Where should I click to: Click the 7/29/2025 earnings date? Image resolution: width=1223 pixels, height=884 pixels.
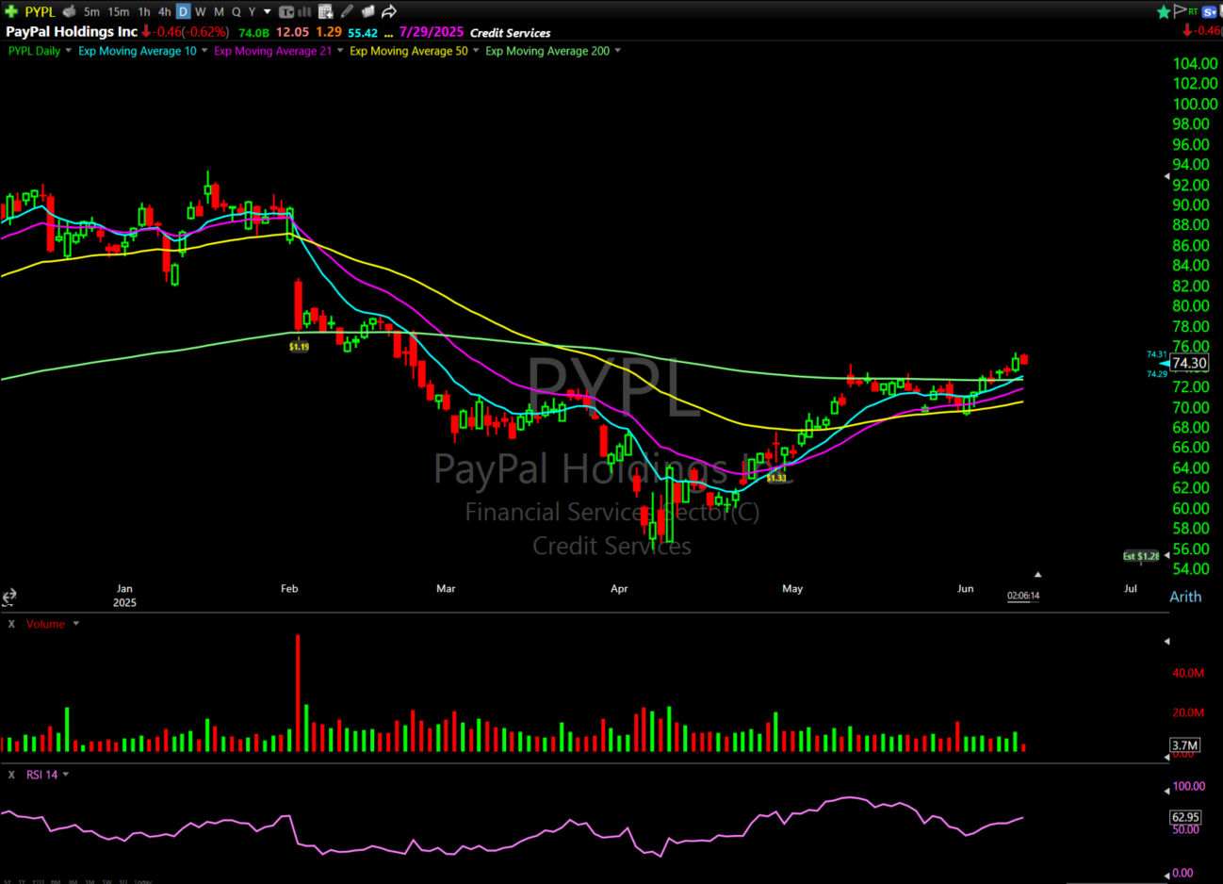(432, 32)
